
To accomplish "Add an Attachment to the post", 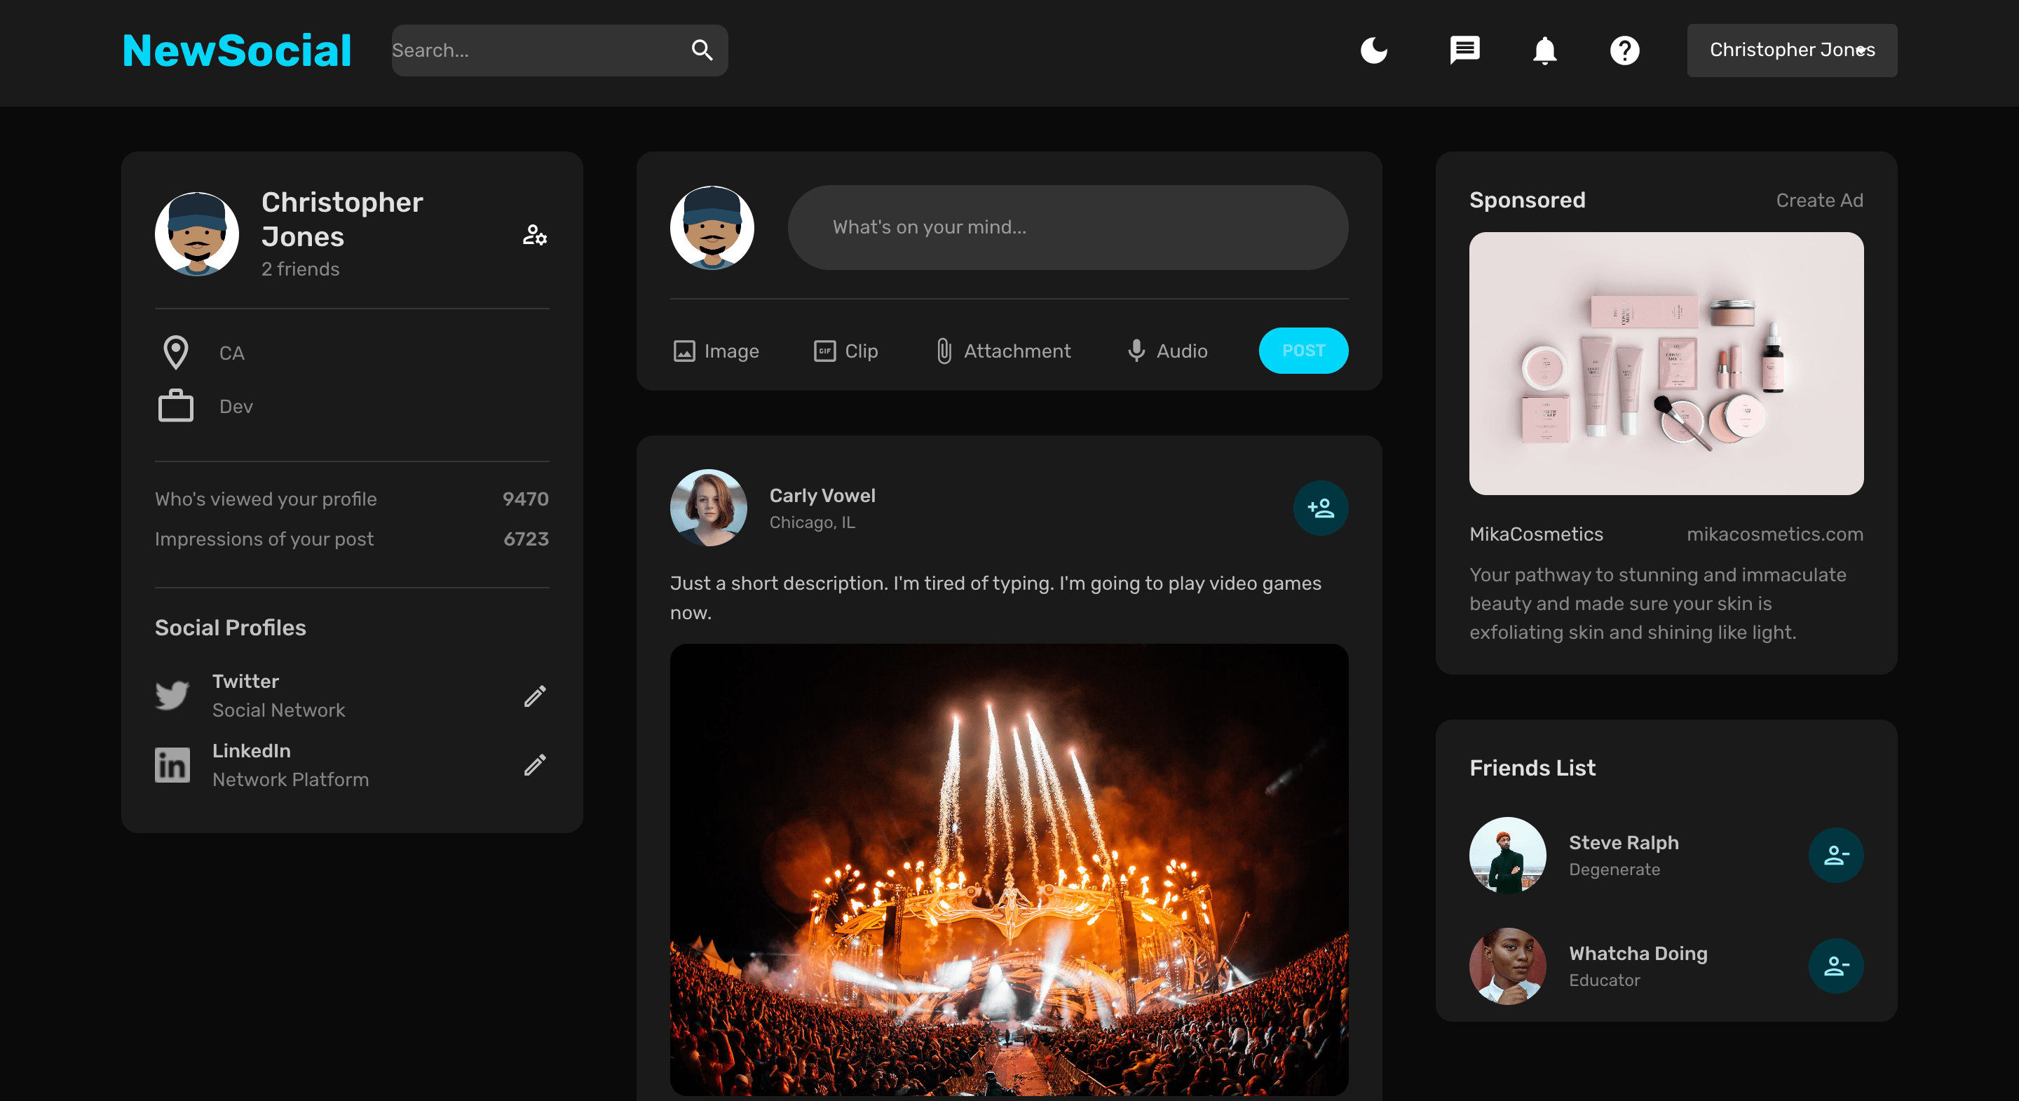I will [x=1002, y=351].
